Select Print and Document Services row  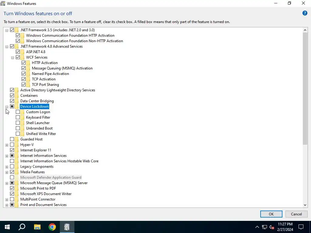[43, 205]
